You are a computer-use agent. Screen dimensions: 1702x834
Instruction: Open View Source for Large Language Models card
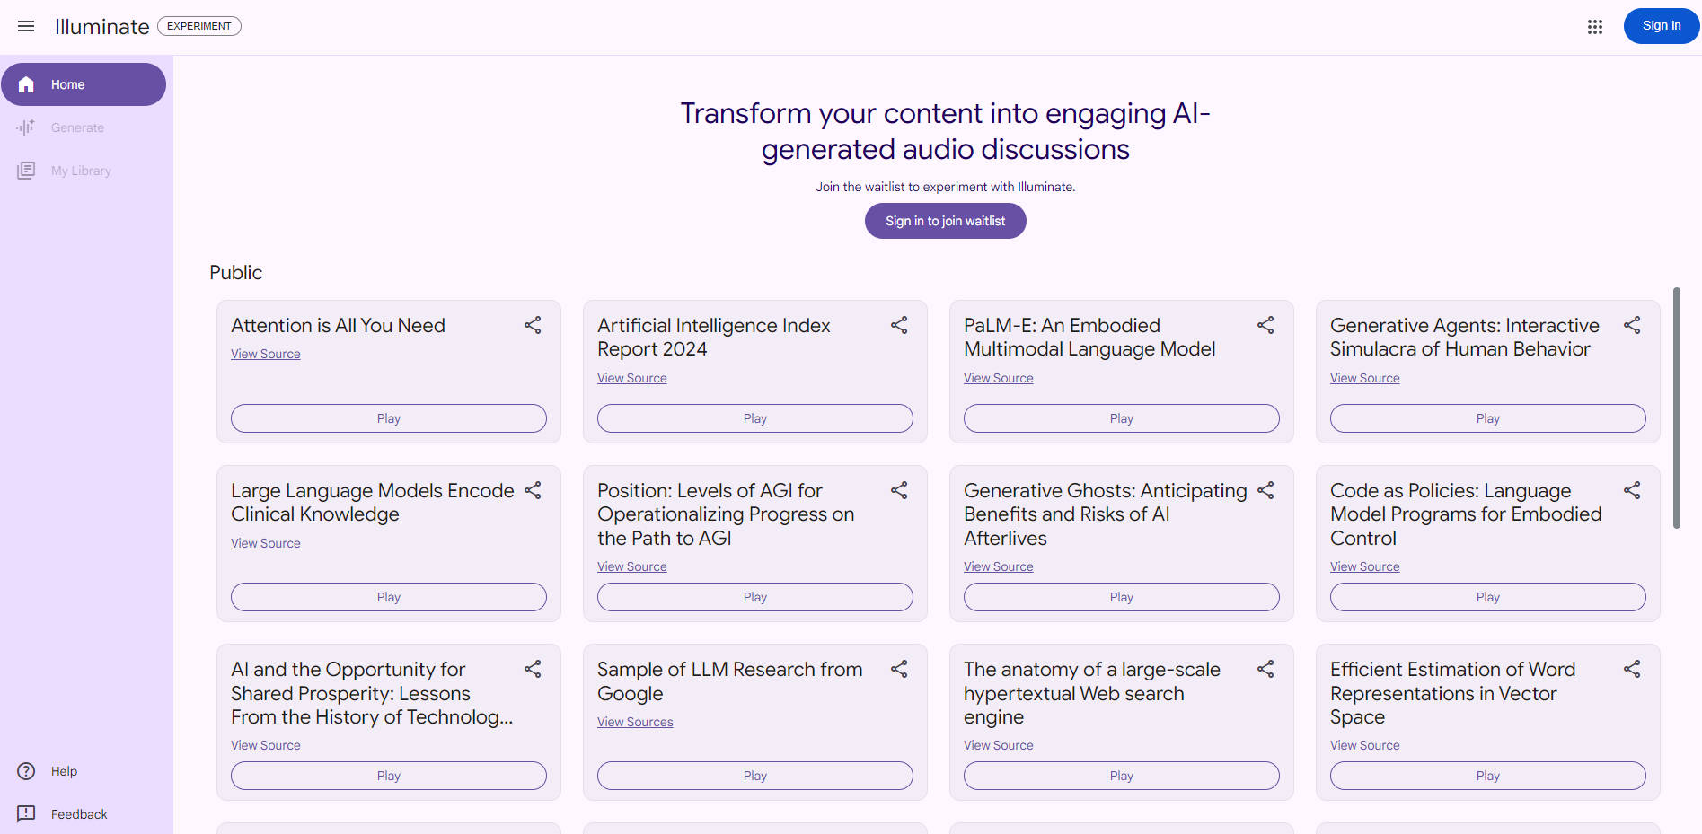266,543
